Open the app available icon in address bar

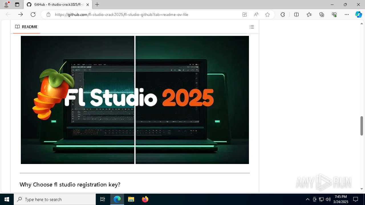[245, 15]
